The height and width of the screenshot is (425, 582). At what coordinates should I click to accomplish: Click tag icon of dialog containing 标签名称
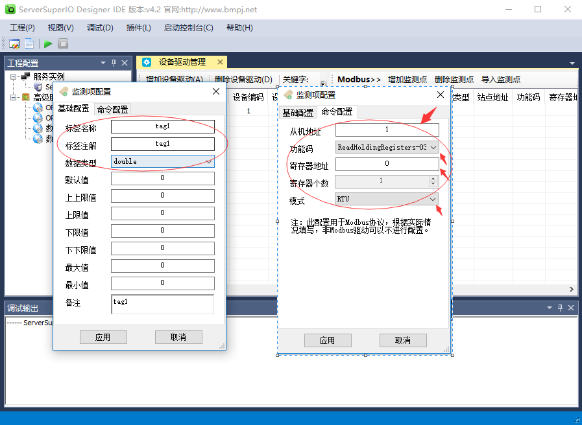point(64,91)
